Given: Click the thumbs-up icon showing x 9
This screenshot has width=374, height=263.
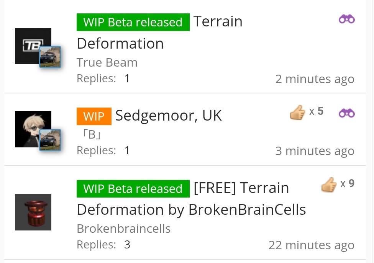Looking at the screenshot, I should coord(329,185).
